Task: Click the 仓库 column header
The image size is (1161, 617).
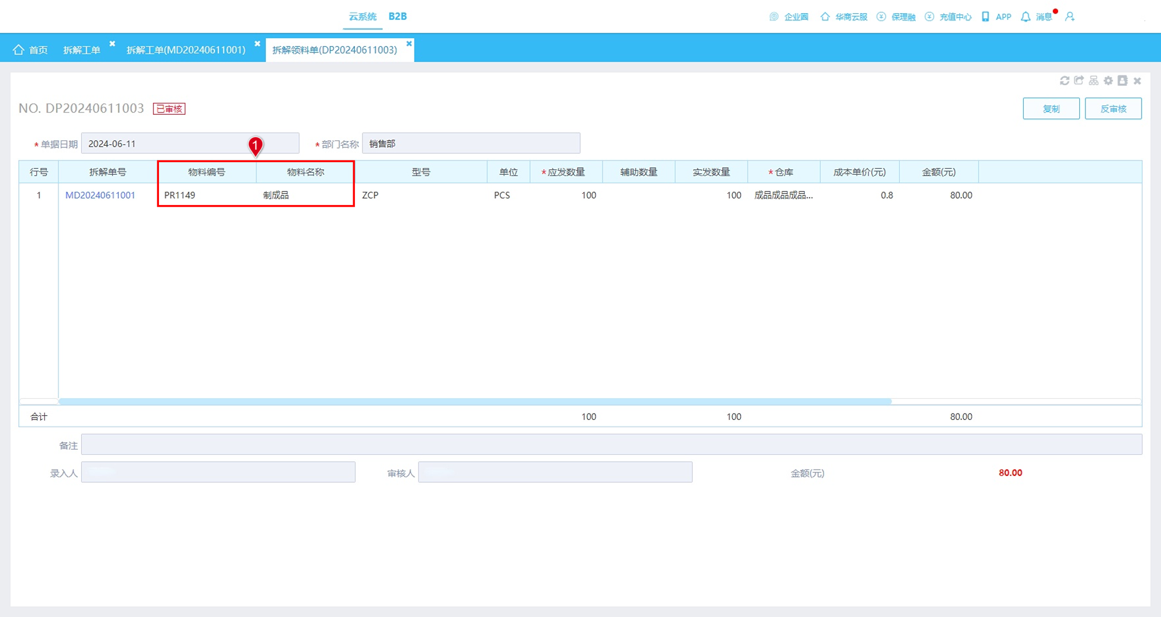Action: (x=783, y=172)
